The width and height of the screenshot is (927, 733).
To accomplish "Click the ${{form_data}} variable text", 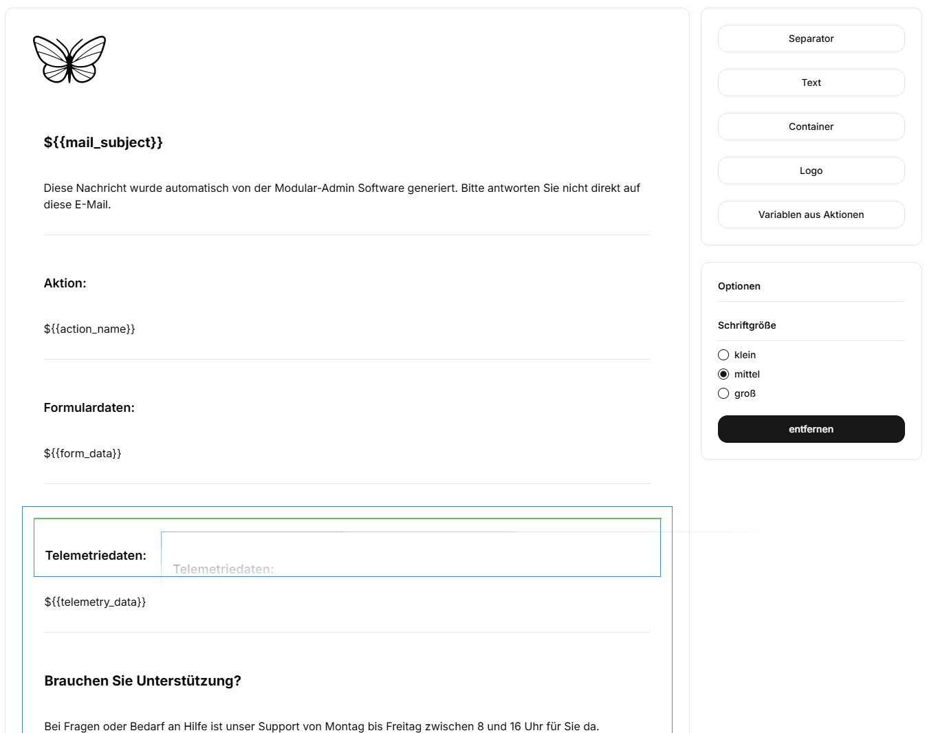I will click(x=83, y=453).
